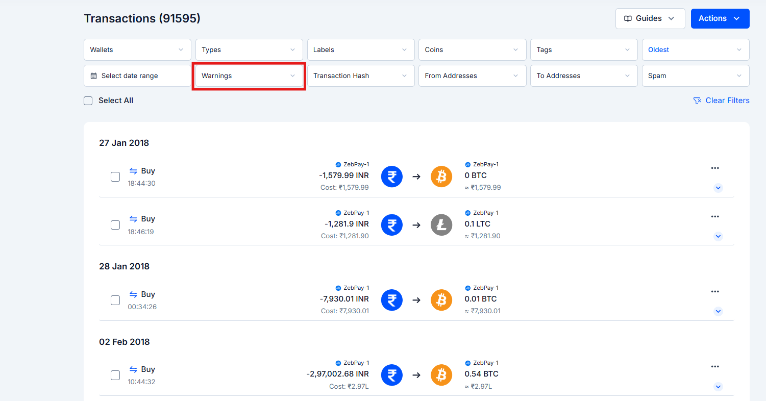Viewport: 766px width, 401px height.
Task: Click the calendar icon in the date range field
Action: tap(93, 76)
